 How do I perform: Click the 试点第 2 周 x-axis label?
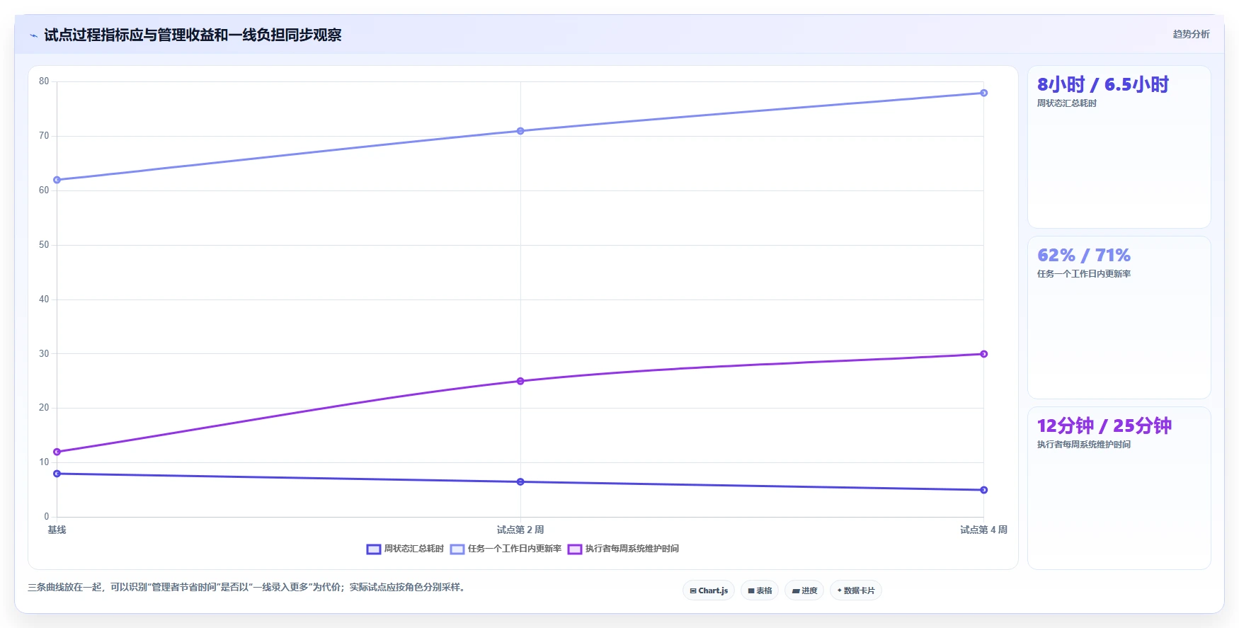[x=520, y=530]
